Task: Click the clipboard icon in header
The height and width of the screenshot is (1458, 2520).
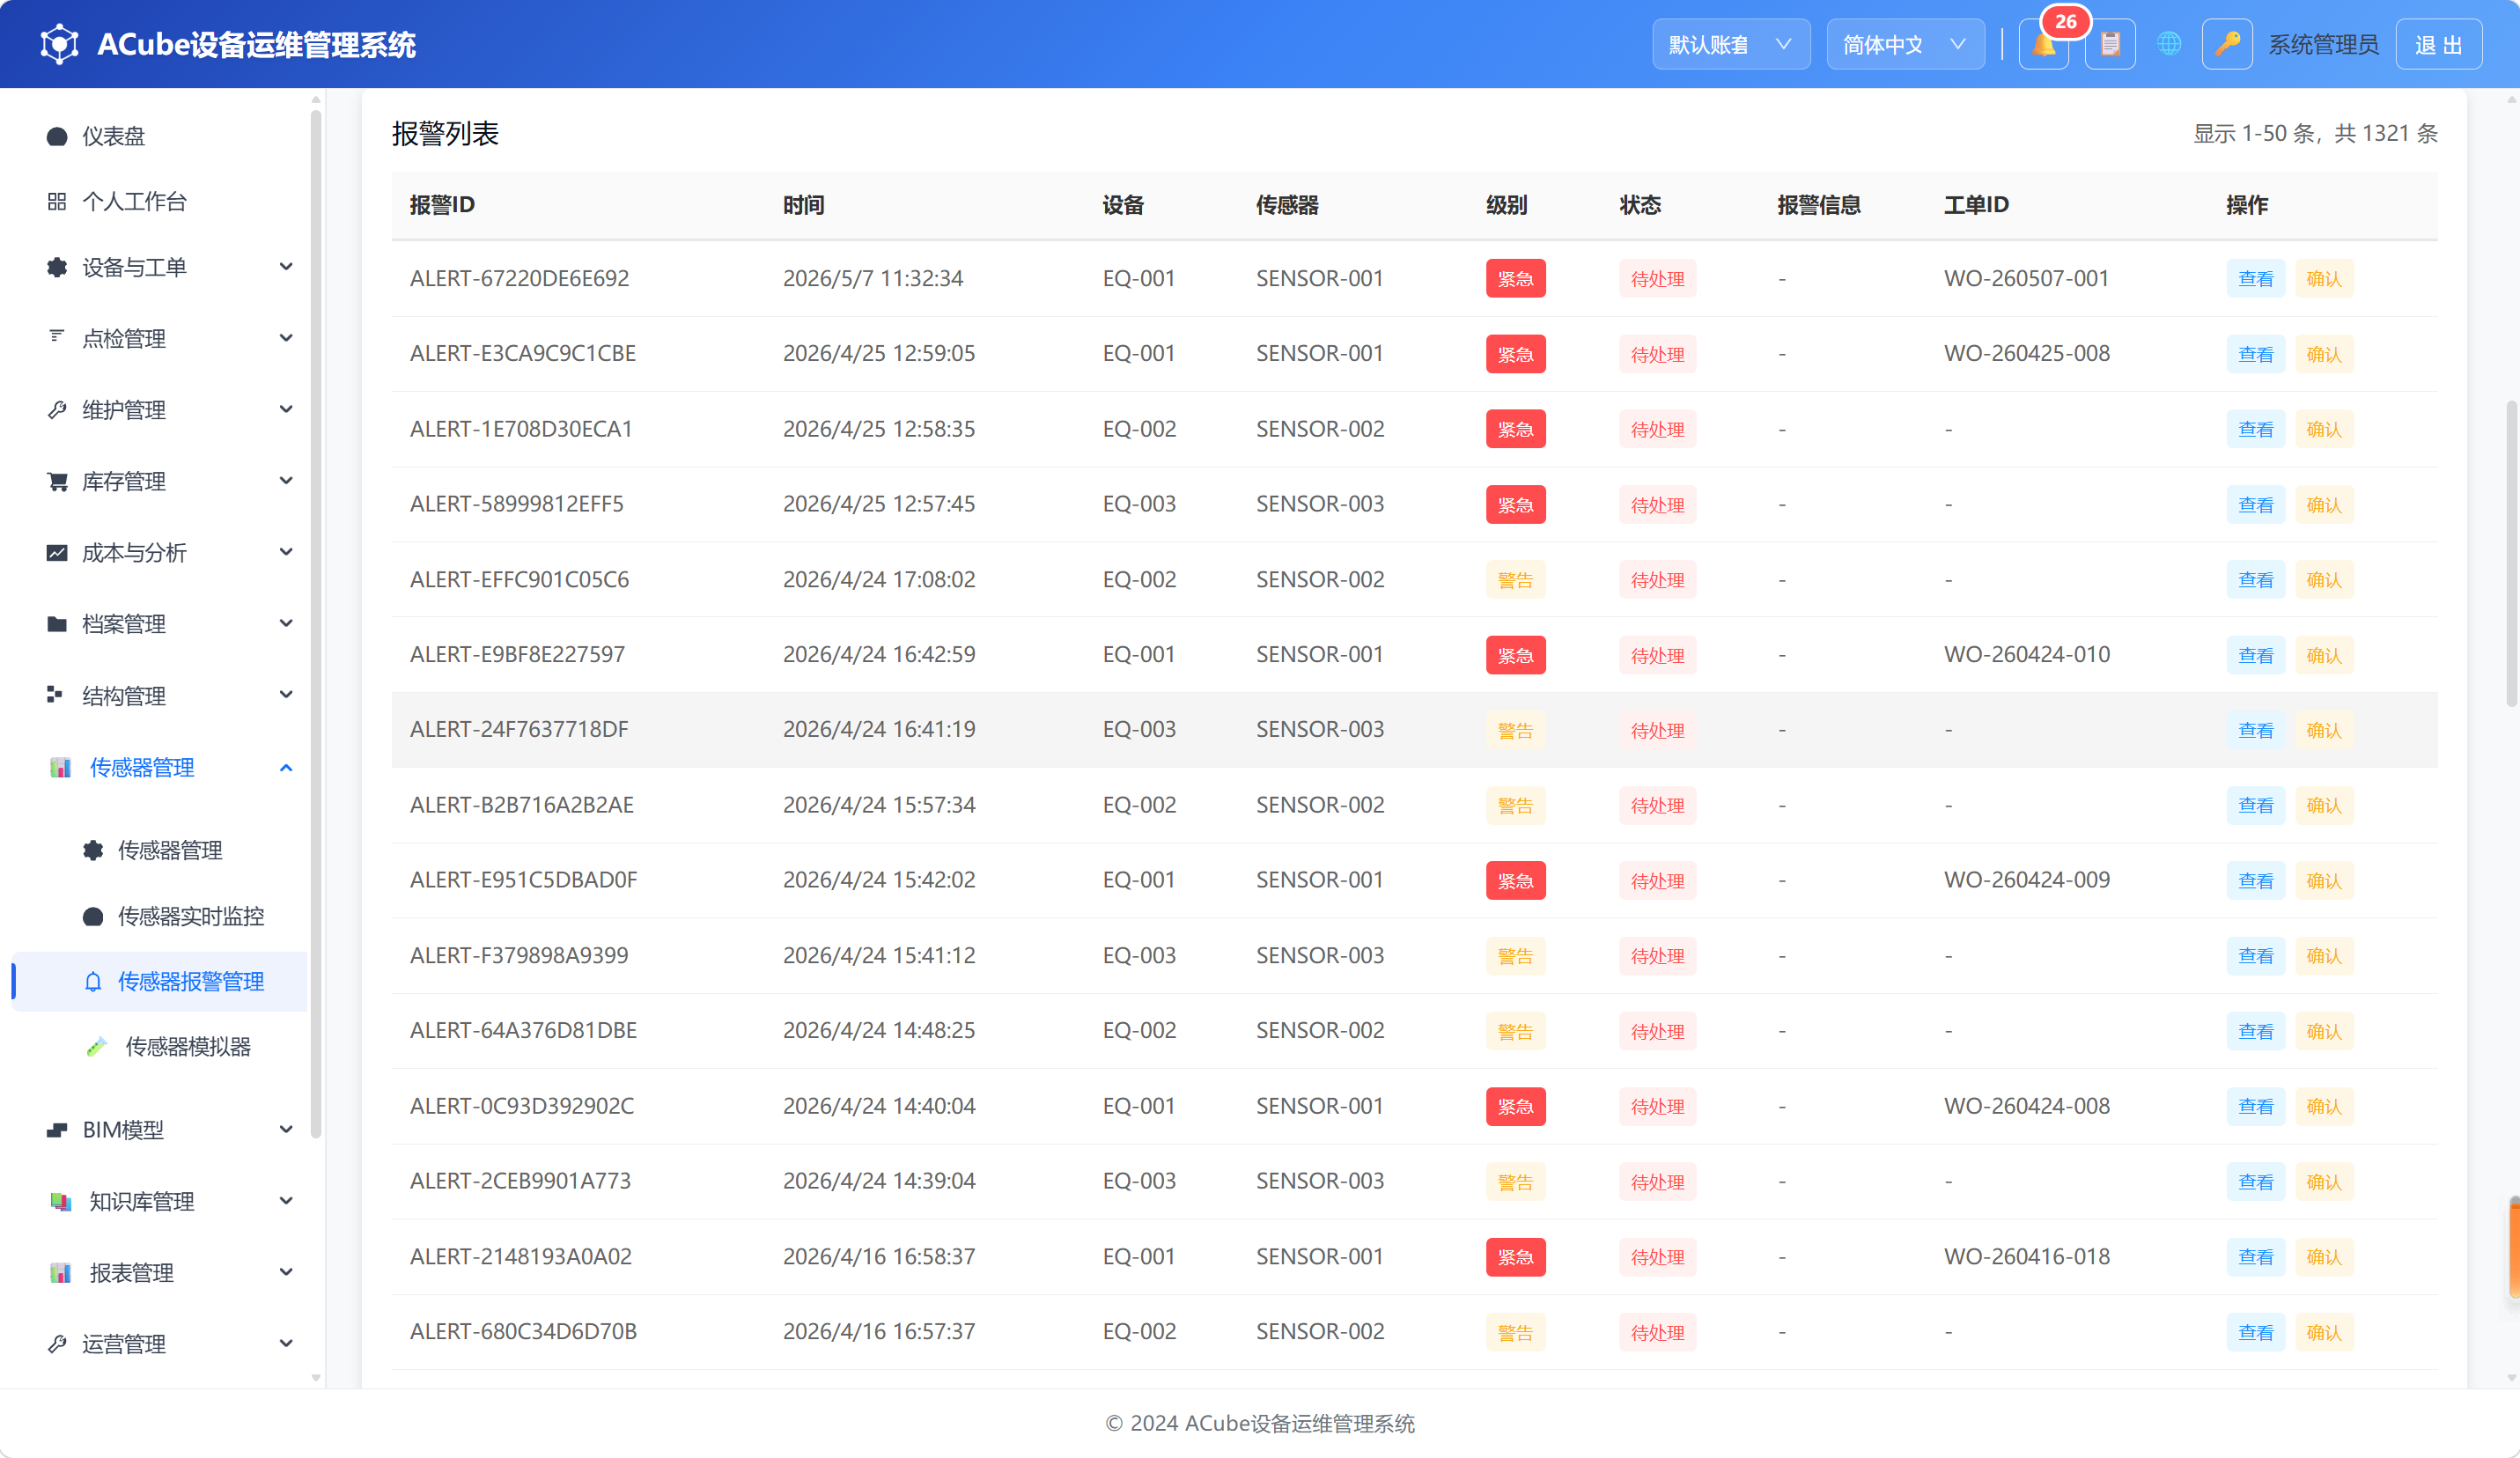Action: click(2110, 45)
